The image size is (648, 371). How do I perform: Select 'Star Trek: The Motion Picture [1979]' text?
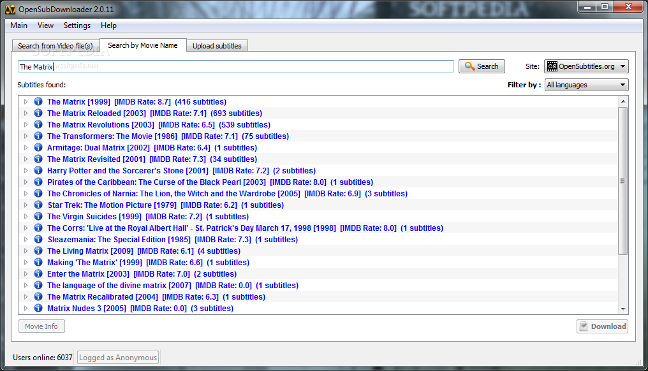(x=112, y=205)
